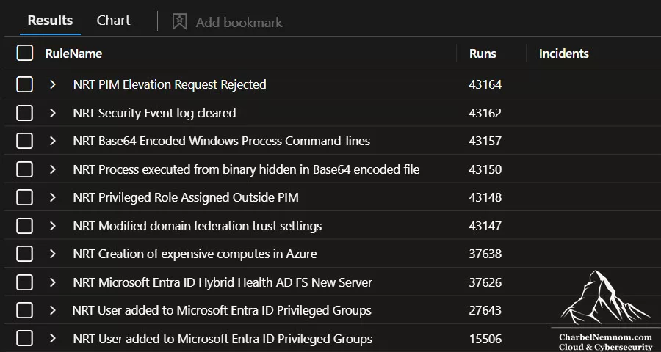Expand the Process executed from binary hidden row
Screen dimensions: 661x352
pyautogui.click(x=53, y=169)
